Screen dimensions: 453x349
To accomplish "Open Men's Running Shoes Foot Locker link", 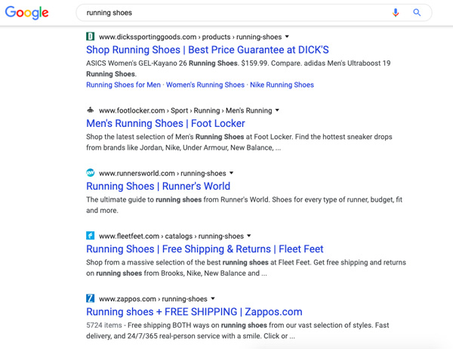I will (x=165, y=123).
